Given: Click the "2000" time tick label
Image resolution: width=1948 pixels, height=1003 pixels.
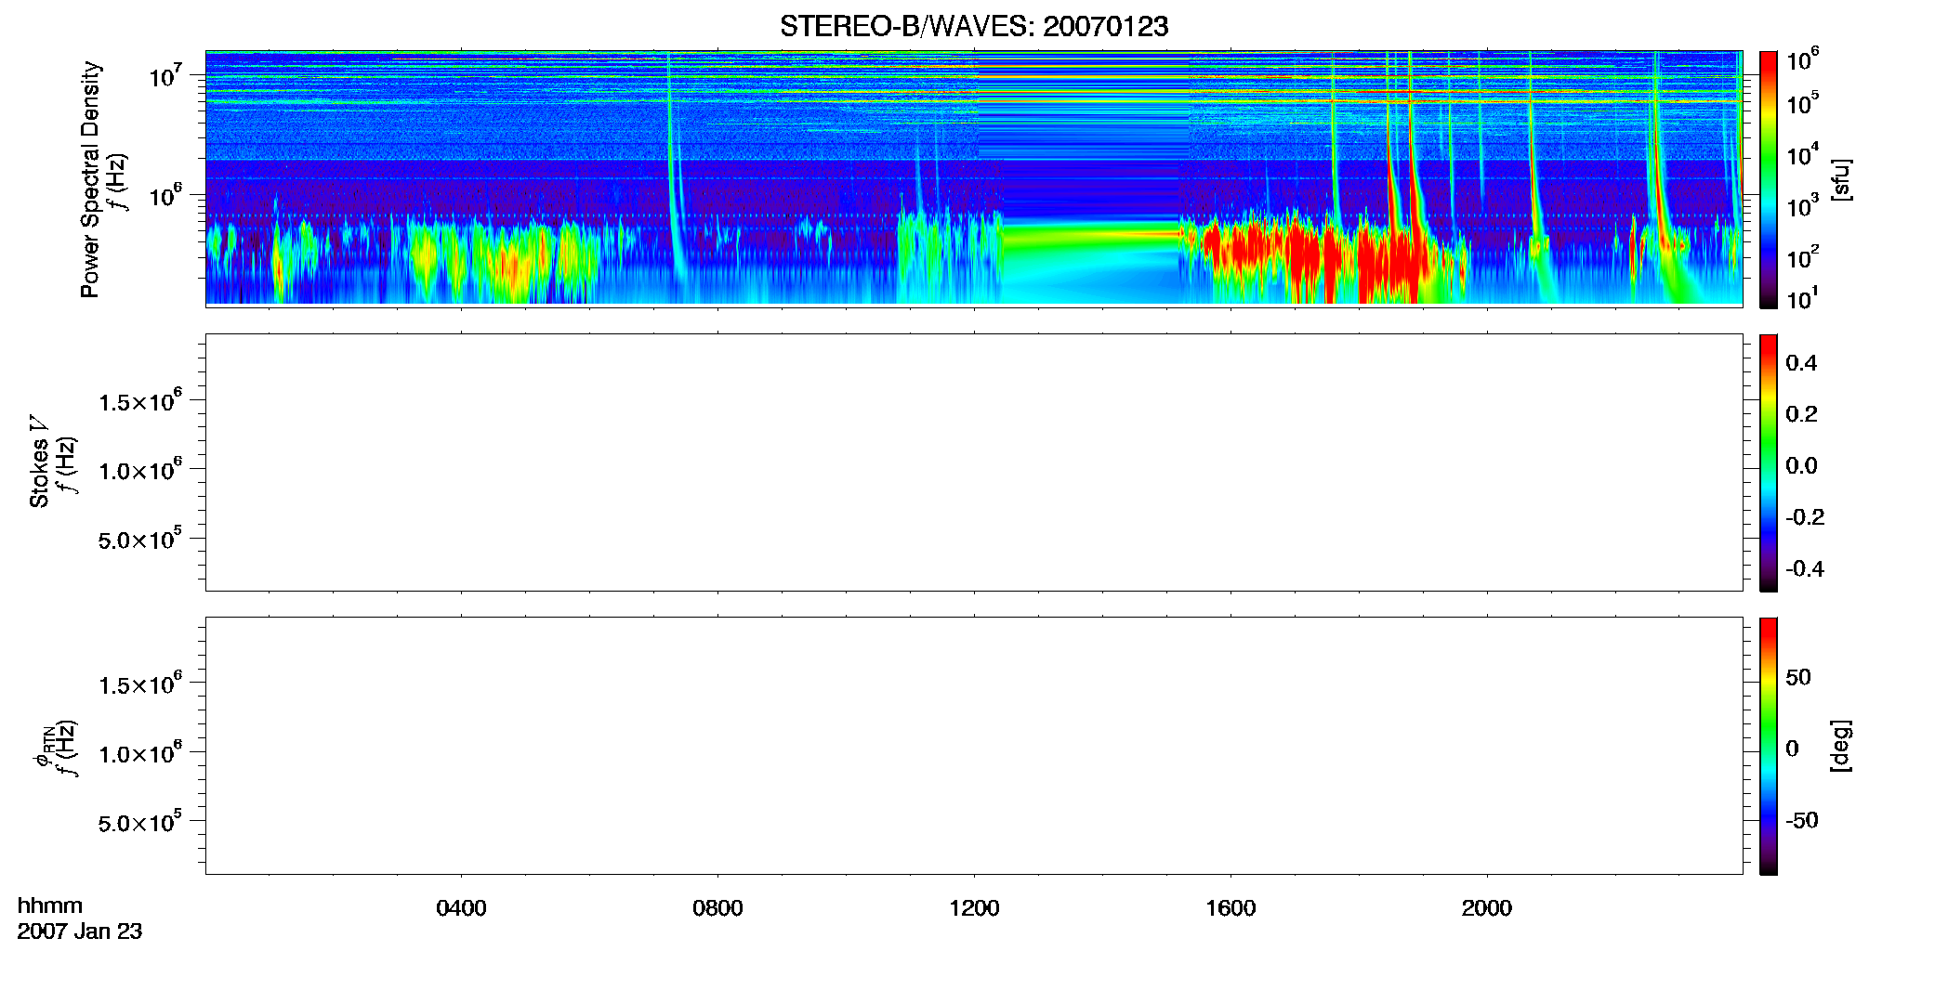Looking at the screenshot, I should (x=1487, y=908).
